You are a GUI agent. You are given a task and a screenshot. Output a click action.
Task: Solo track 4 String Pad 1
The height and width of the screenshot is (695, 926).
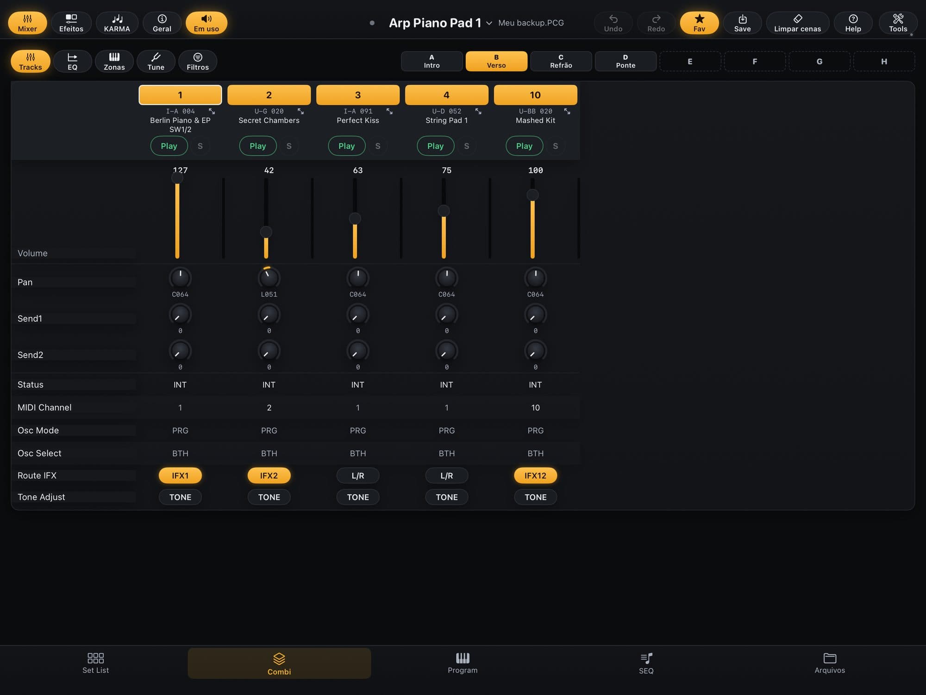click(x=467, y=146)
